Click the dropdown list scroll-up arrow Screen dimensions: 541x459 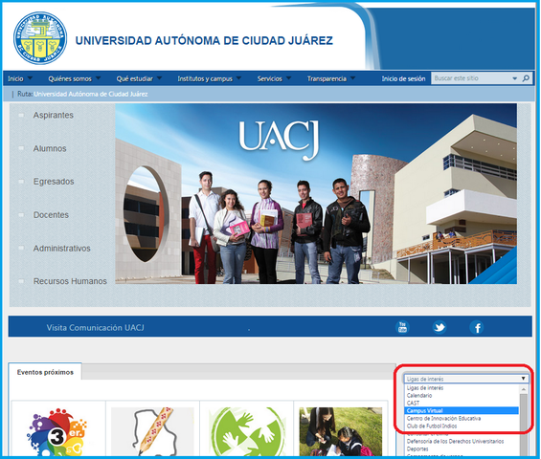coord(524,389)
